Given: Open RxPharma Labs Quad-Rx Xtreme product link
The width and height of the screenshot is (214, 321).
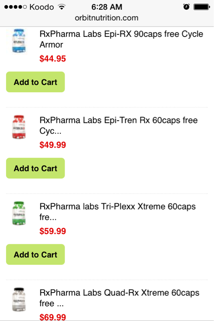Looking at the screenshot, I should 119,298.
